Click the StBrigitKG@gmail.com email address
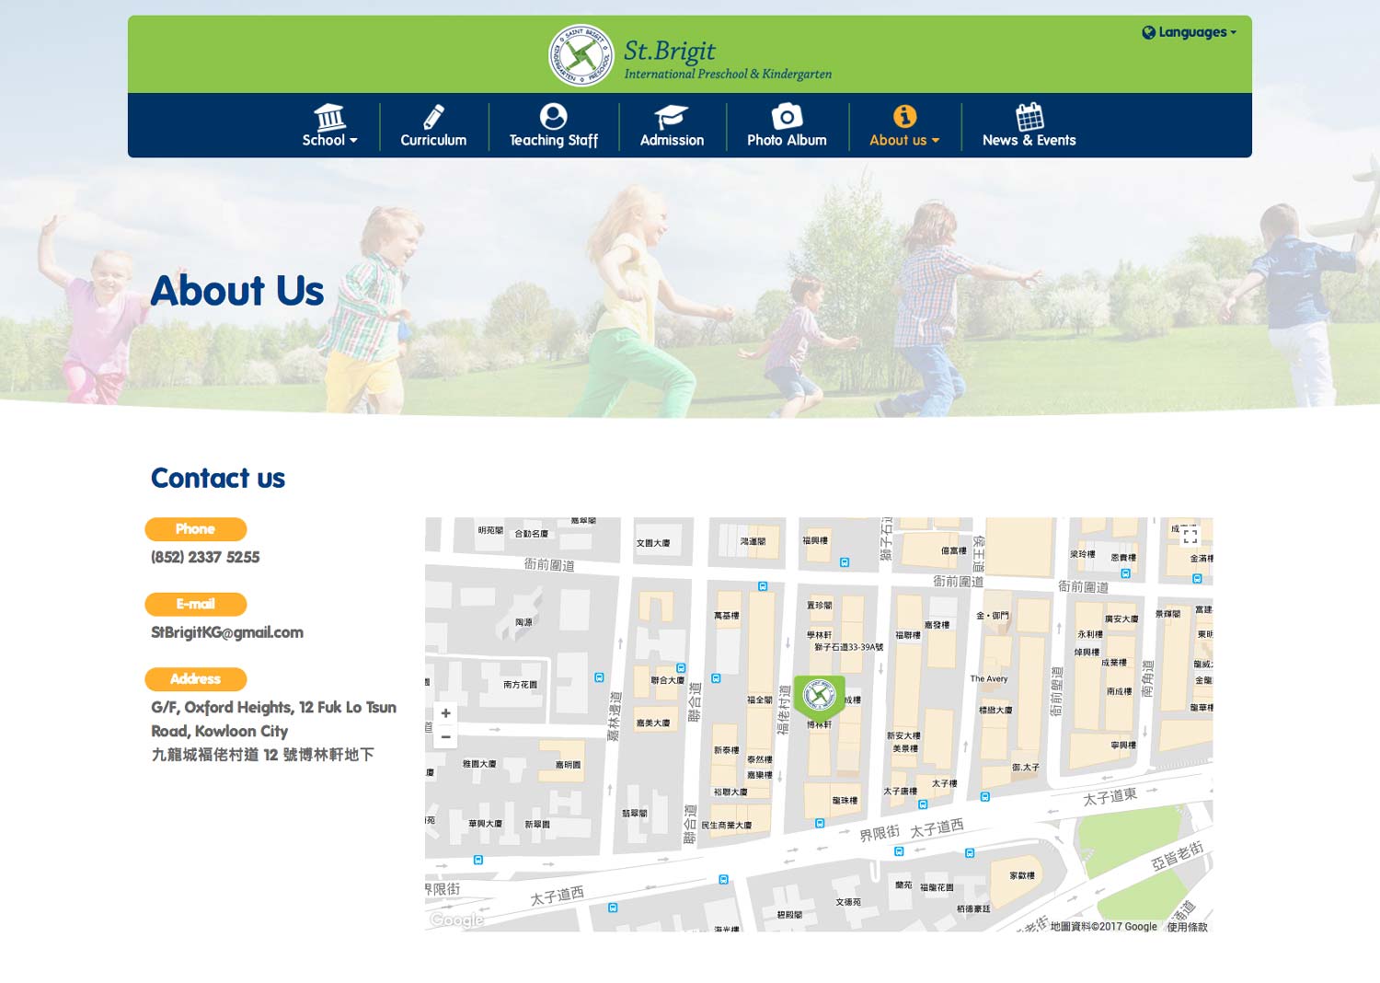This screenshot has height=983, width=1380. click(x=227, y=632)
